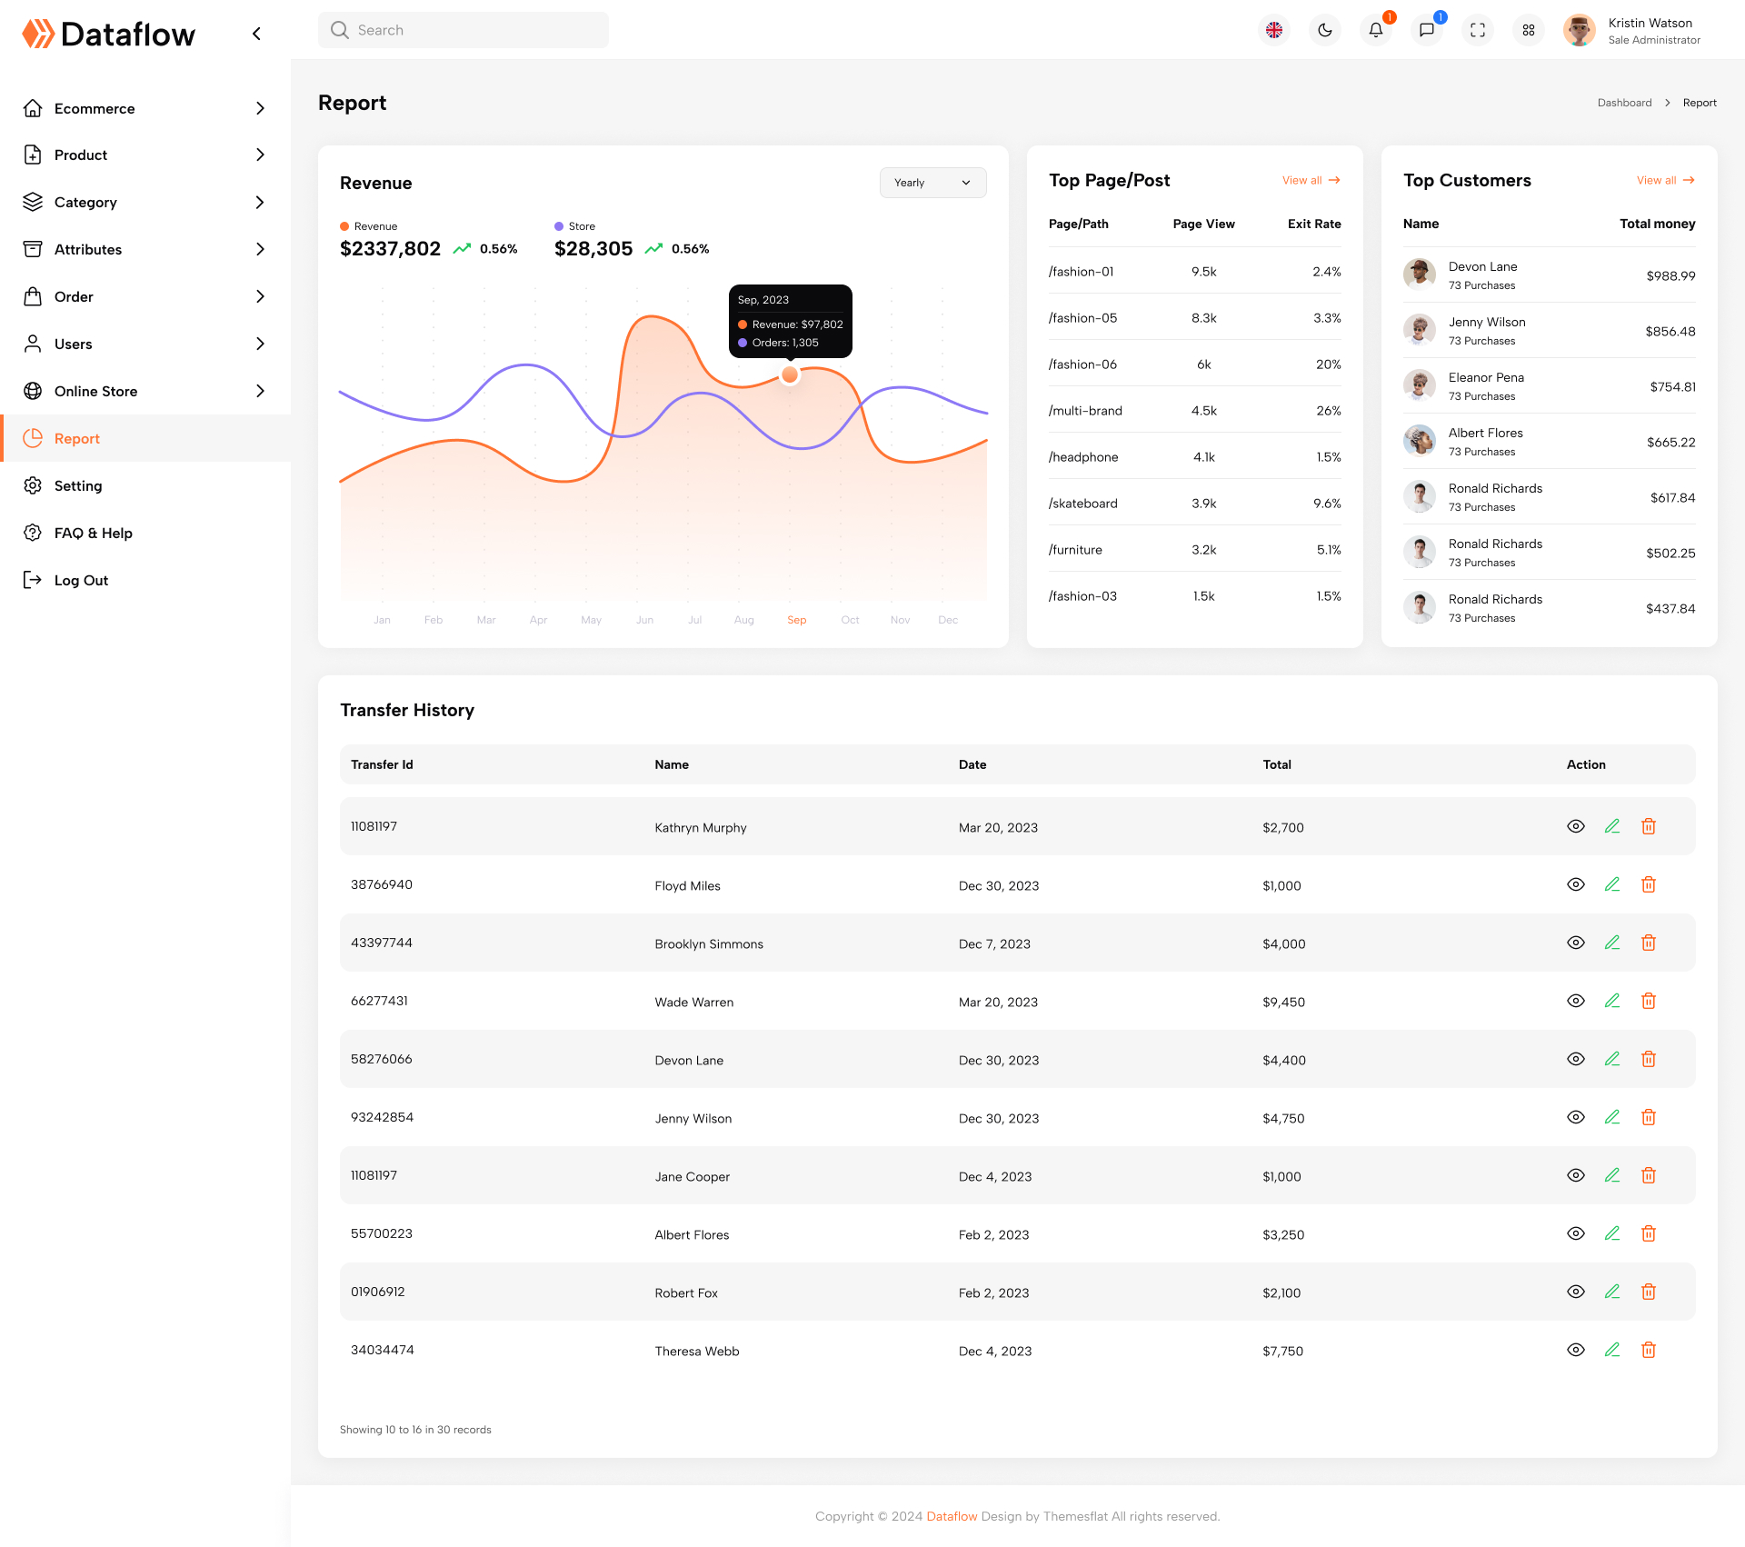The image size is (1745, 1547).
Task: Open Setting from the sidebar gear icon
Action: 34,485
